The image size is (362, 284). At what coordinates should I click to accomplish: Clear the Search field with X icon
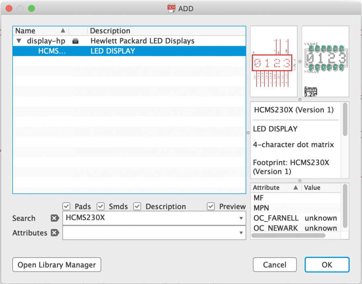(x=55, y=218)
